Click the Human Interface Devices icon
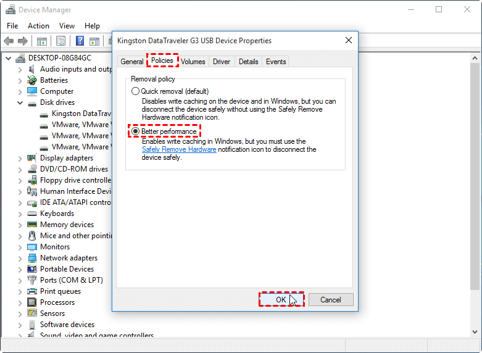The image size is (482, 353). tap(32, 191)
